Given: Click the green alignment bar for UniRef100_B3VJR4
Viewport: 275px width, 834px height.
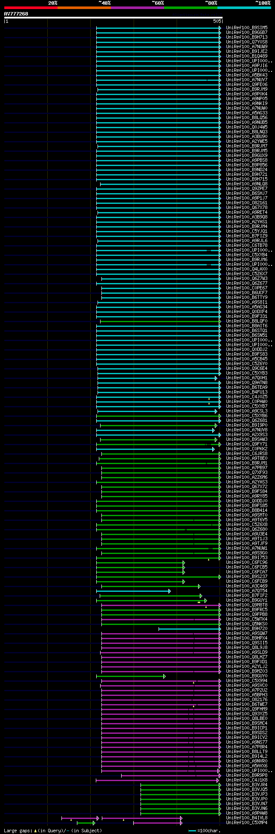Looking at the screenshot, I should [181, 785].
